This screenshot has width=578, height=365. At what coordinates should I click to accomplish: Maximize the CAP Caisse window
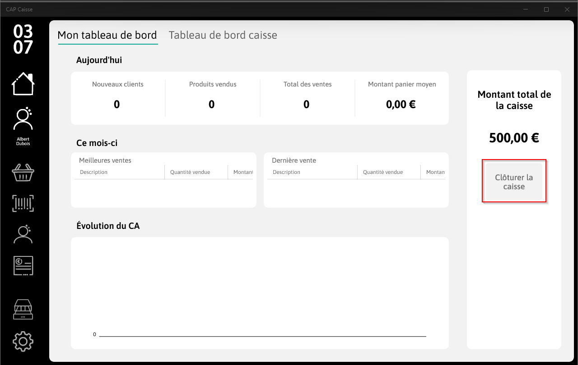coord(546,9)
